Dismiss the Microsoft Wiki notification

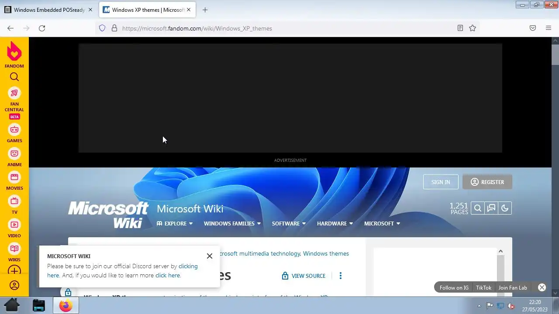click(210, 256)
